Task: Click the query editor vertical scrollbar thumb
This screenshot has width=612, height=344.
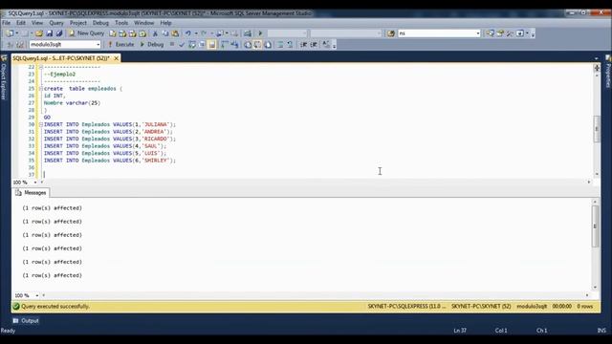Action: 597,130
